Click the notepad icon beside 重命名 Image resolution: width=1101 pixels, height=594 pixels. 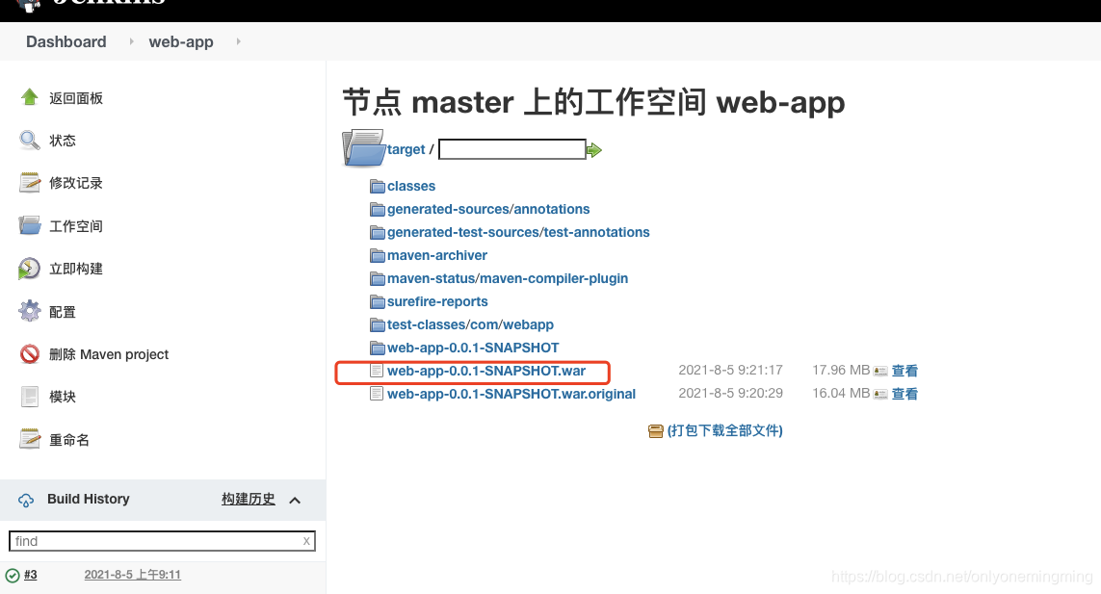(30, 440)
